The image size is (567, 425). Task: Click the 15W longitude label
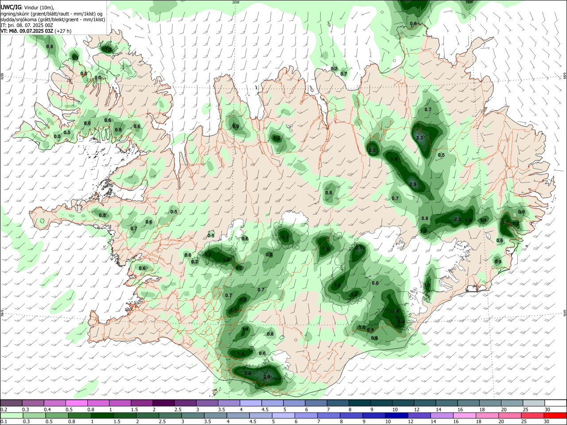coord(469,2)
